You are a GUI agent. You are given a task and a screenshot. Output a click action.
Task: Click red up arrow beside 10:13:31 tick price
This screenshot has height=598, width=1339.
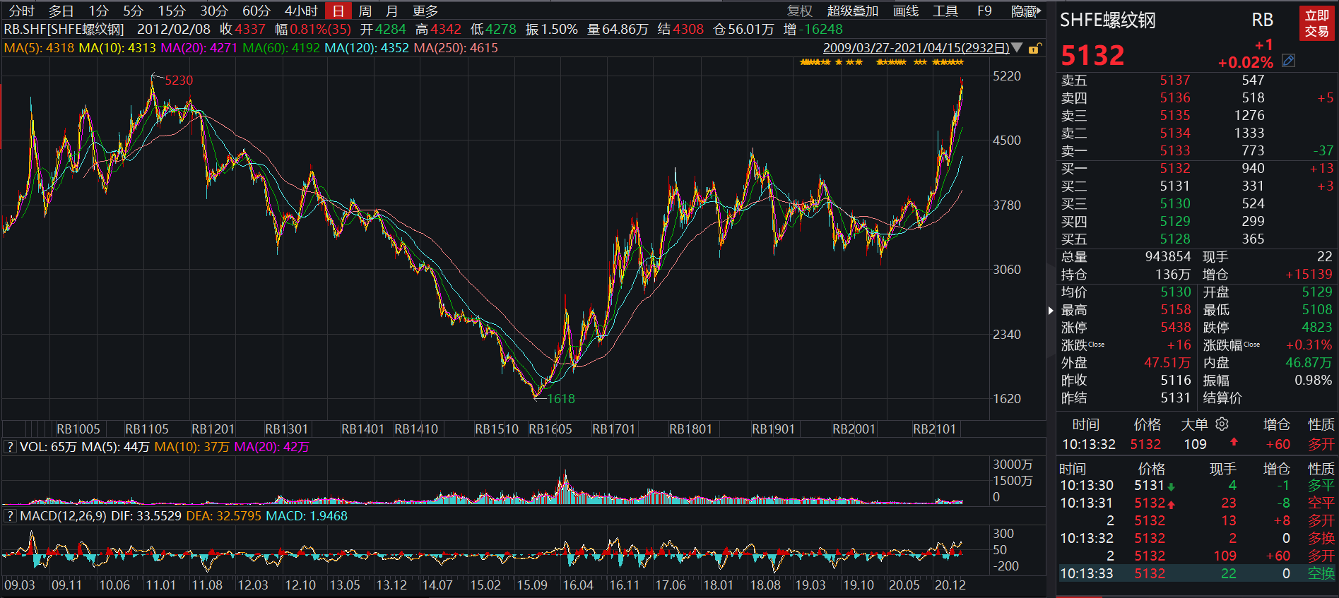[x=1171, y=504]
